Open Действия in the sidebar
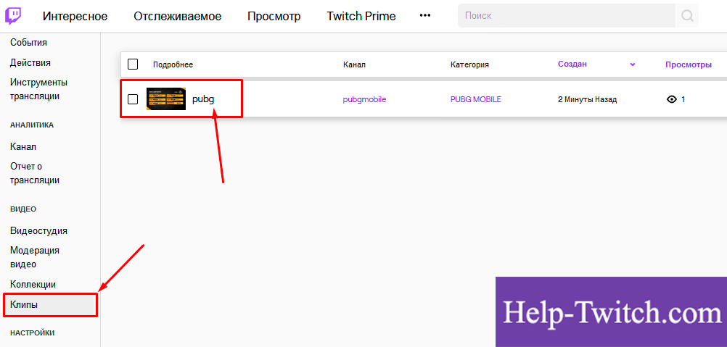Screen dimensions: 727x347 pos(30,62)
